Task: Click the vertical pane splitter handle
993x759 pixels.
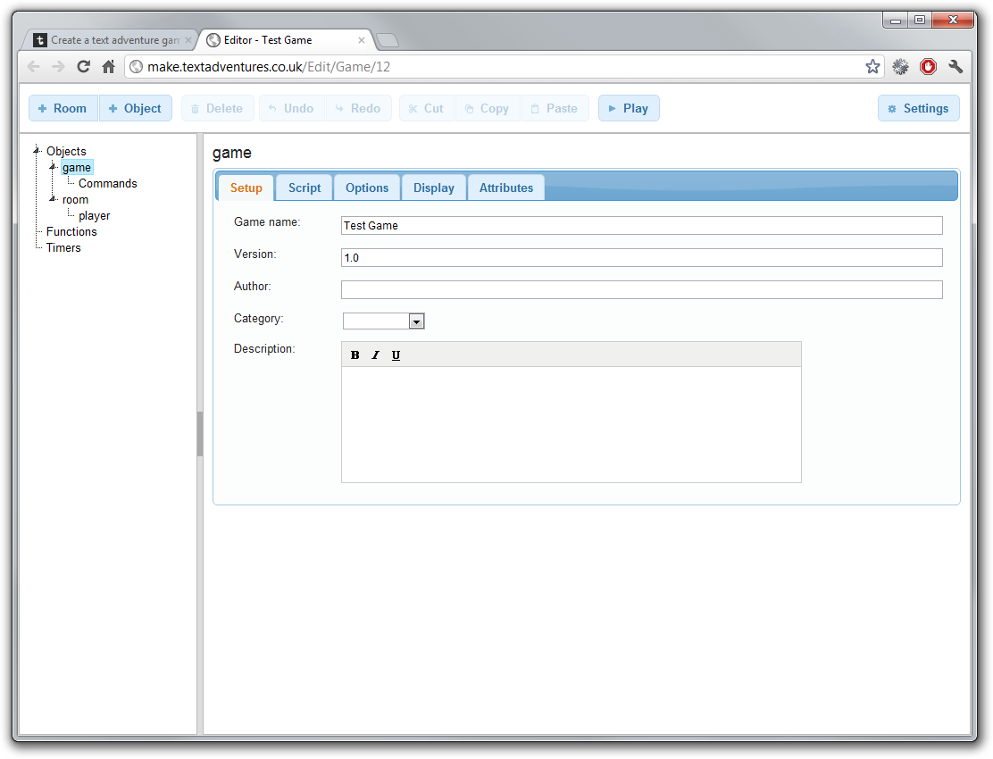Action: tap(200, 434)
